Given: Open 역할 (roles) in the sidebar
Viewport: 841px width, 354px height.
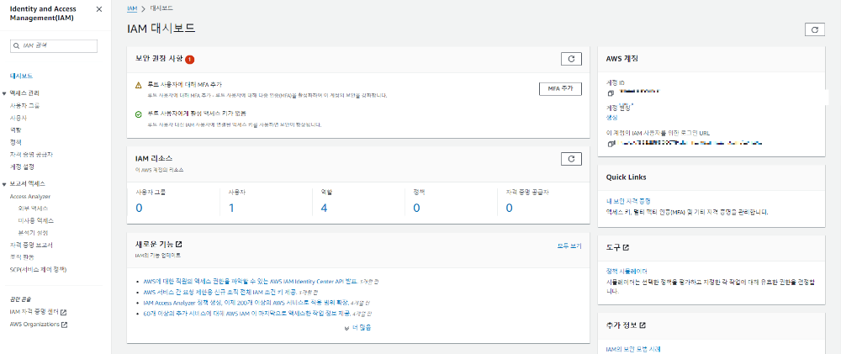Looking at the screenshot, I should pos(15,129).
